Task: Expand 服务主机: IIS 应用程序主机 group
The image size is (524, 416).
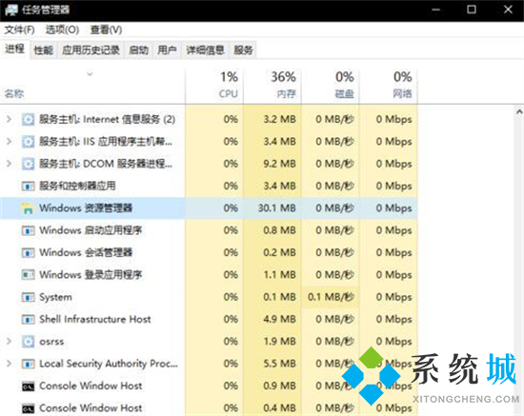Action: 9,141
